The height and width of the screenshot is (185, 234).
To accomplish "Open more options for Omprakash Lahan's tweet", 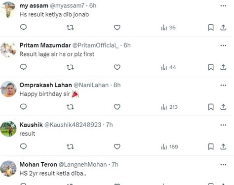I will point(223,85).
